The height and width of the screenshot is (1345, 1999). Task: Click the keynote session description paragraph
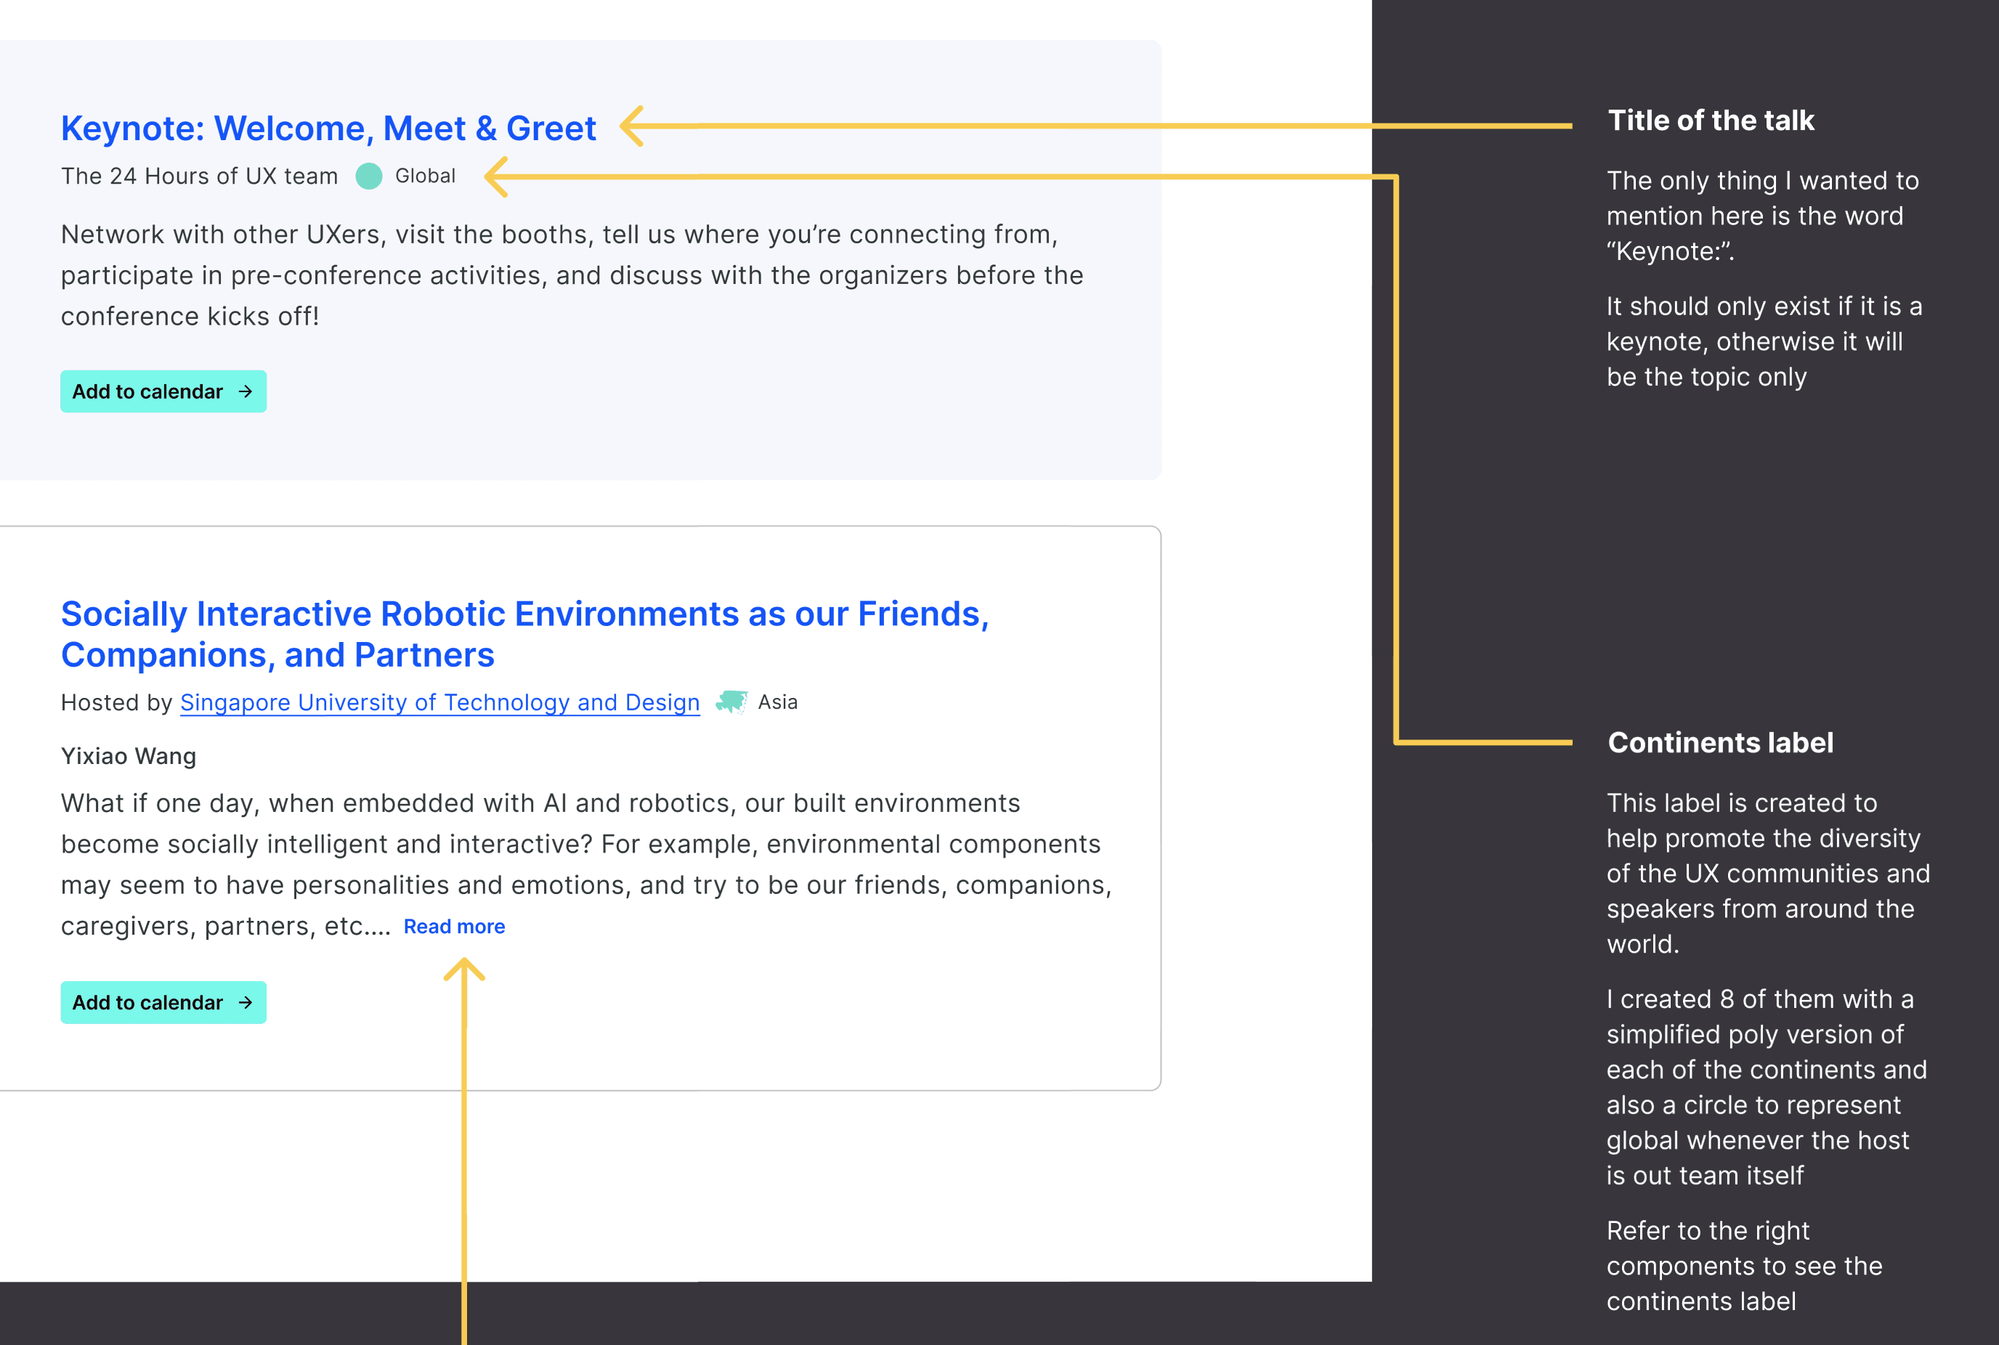click(572, 275)
